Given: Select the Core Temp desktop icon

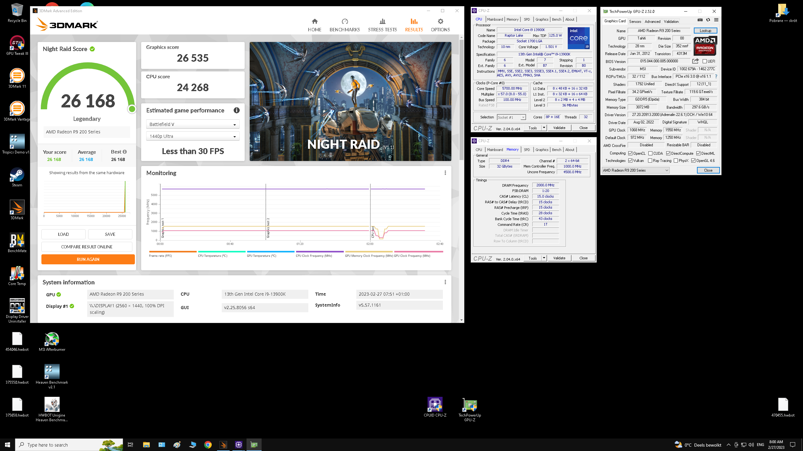Looking at the screenshot, I should [x=17, y=276].
